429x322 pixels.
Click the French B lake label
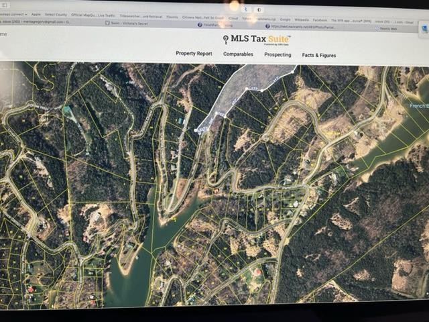(419, 106)
